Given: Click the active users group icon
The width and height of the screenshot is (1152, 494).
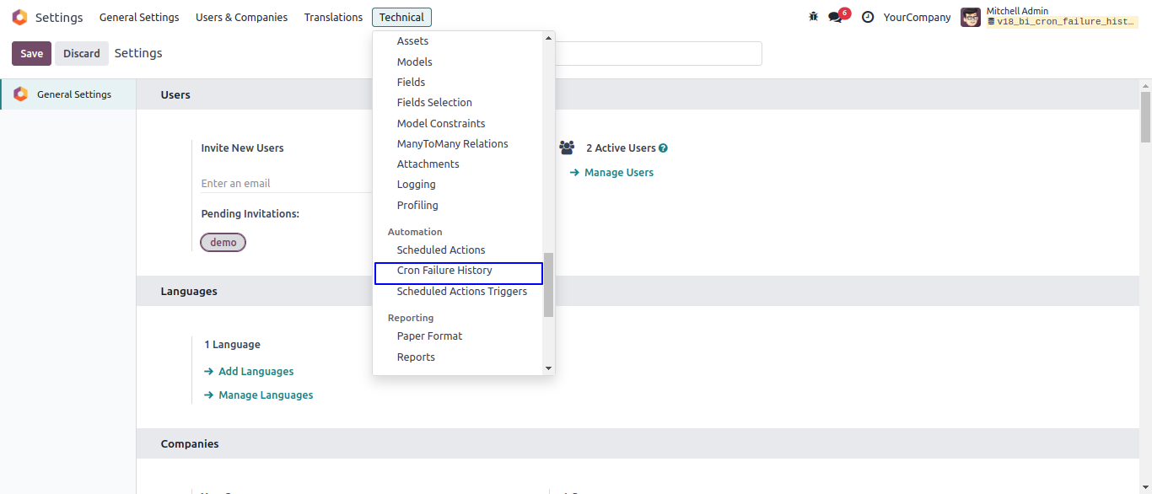Looking at the screenshot, I should click(567, 148).
